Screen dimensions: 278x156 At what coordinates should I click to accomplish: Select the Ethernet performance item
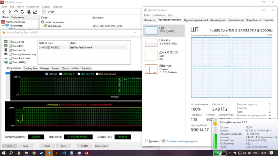[x=151, y=69]
